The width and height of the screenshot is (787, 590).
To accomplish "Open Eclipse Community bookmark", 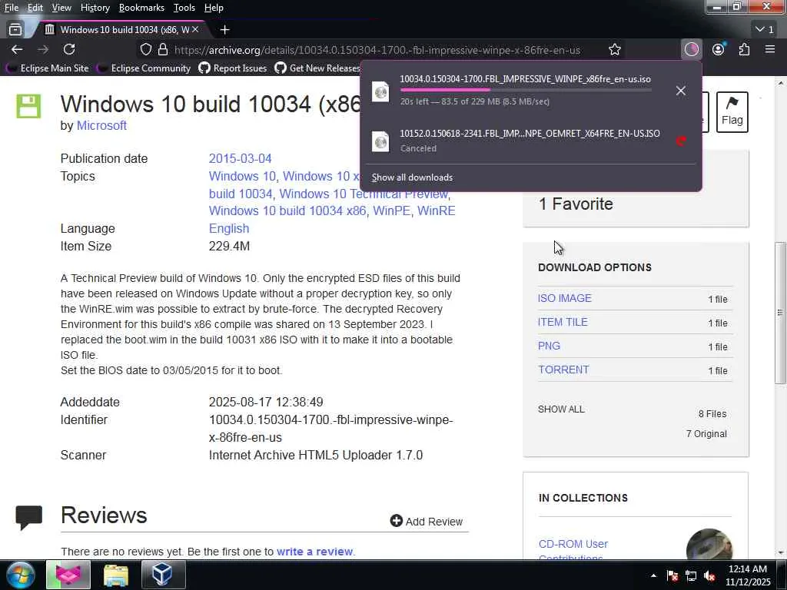I will click(x=144, y=68).
